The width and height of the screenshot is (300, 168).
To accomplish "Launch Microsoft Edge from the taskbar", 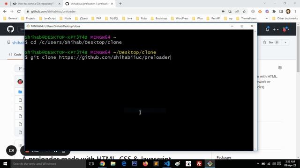I will (x=124, y=164).
